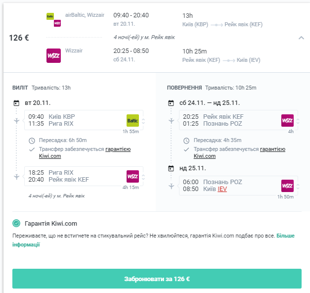Click the clock icon by Пересадка: 6h 50m
Viewport: 310px width, 293px height.
(x=32, y=141)
